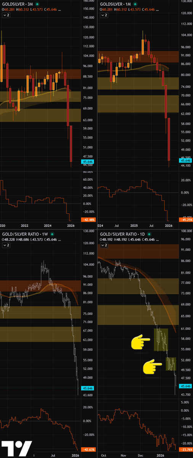Click the 65.000 price axis label in 1D chart
The height and width of the screenshot is (458, 193).
tap(185, 316)
